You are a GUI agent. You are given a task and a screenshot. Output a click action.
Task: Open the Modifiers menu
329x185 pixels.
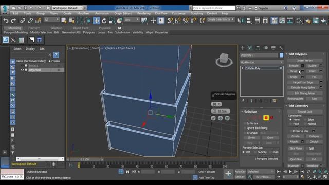[x=83, y=13]
